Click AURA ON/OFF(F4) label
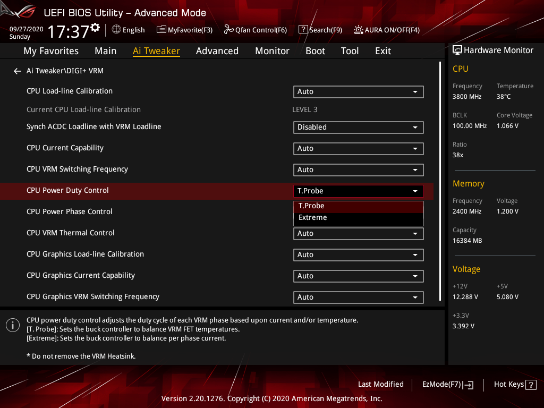Image resolution: width=544 pixels, height=408 pixels. tap(392, 30)
